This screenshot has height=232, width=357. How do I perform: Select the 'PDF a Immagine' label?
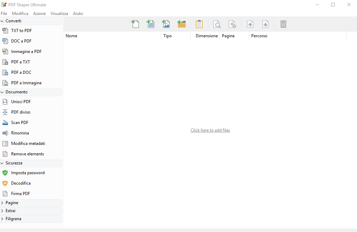click(26, 83)
